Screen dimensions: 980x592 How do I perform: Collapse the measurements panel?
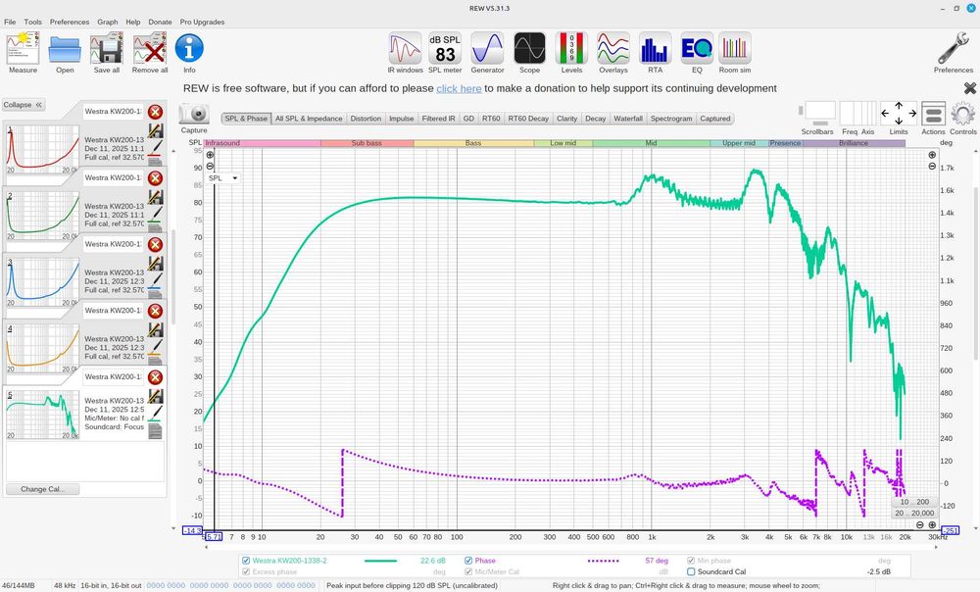pos(23,105)
